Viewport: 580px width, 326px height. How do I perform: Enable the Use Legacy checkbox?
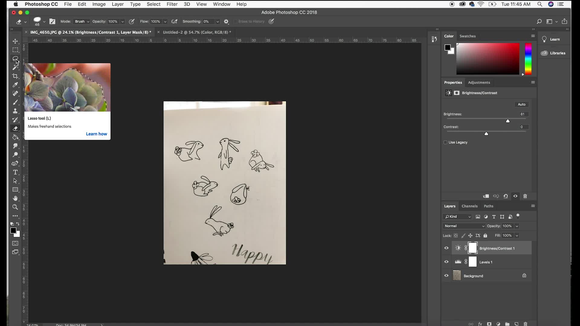point(445,142)
